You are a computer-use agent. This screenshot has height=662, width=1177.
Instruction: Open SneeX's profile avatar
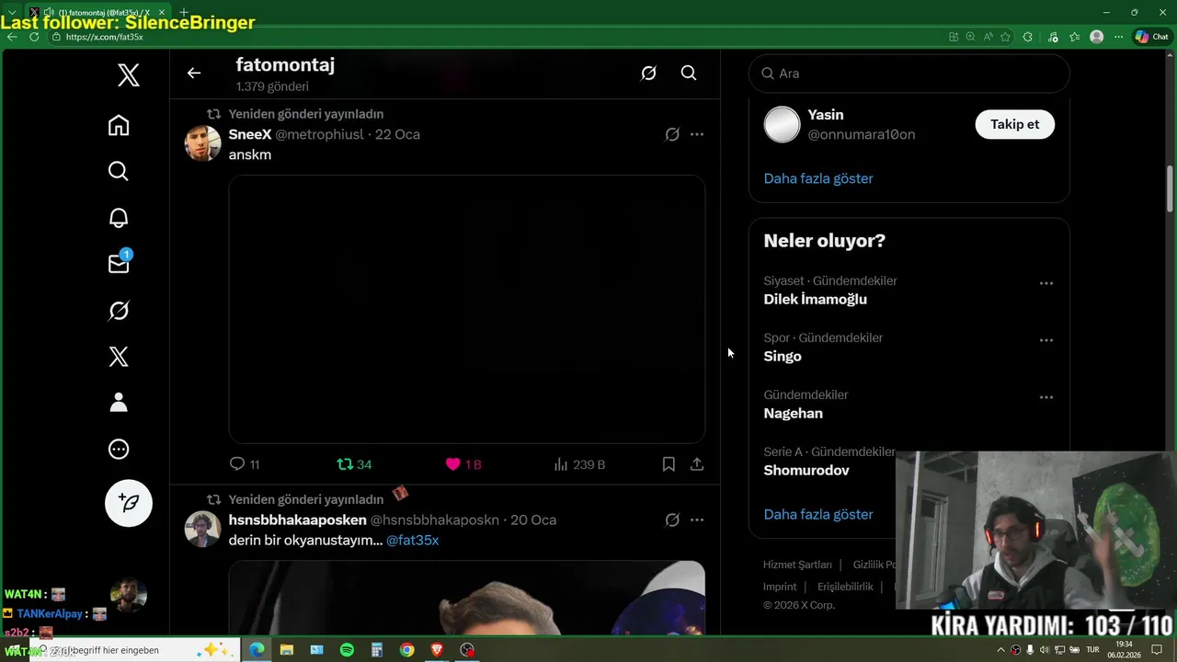click(x=202, y=143)
